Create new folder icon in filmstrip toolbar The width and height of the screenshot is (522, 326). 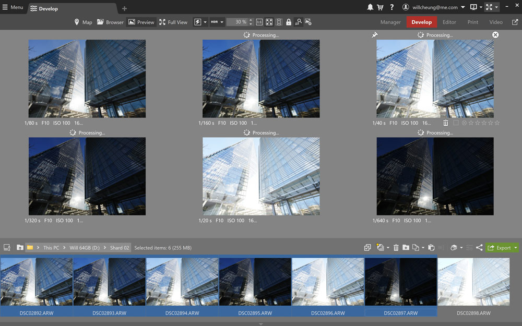406,247
